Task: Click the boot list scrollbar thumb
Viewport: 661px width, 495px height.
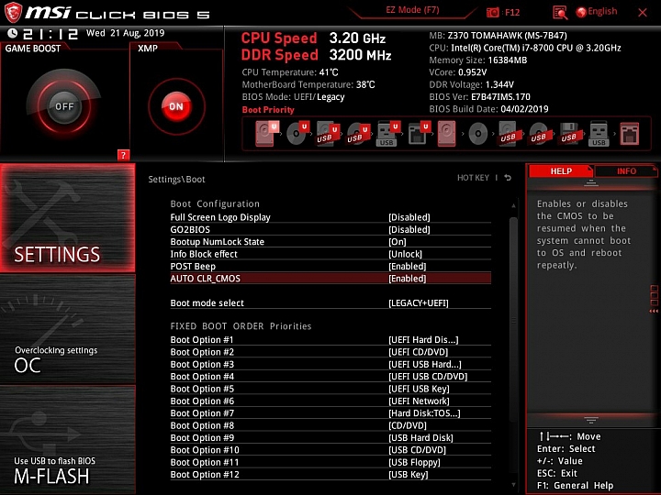Action: 513,320
